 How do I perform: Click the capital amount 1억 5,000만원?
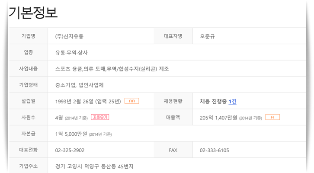coord(71,134)
